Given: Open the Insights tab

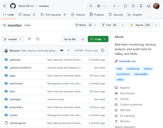Looking at the screenshot, I should pyautogui.click(x=135, y=15).
